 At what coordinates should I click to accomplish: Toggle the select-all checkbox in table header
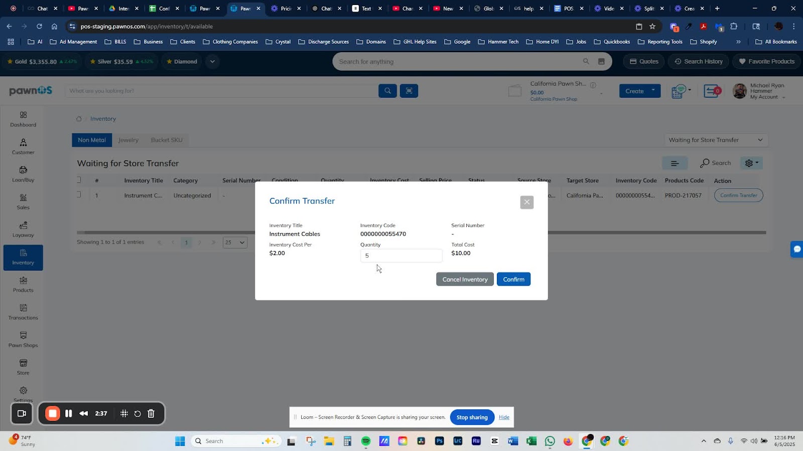[x=79, y=180]
